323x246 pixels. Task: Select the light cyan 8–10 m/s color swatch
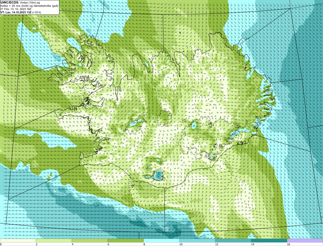[161, 241]
